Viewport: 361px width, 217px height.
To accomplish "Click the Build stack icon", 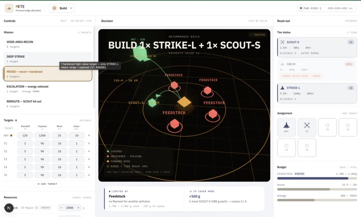I will 54,8.
